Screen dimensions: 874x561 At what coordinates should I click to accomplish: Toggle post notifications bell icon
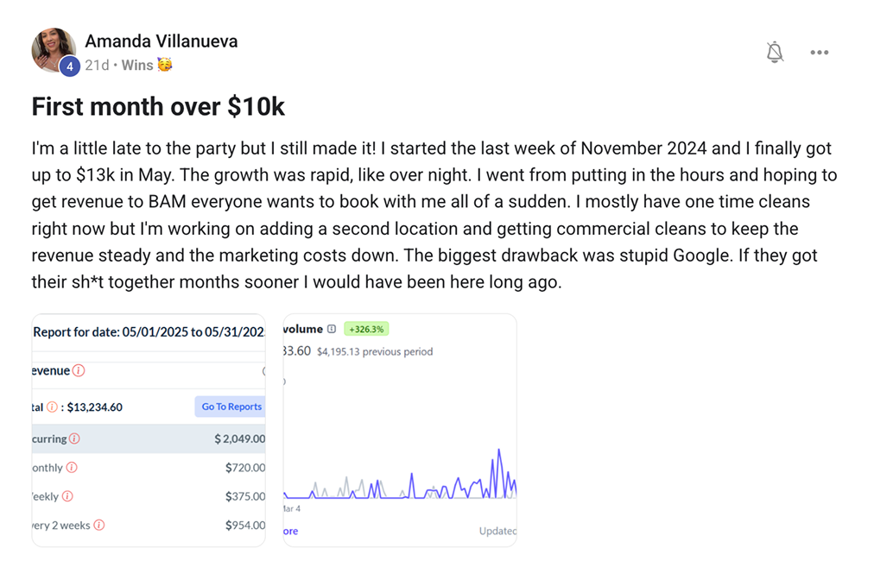coord(775,53)
